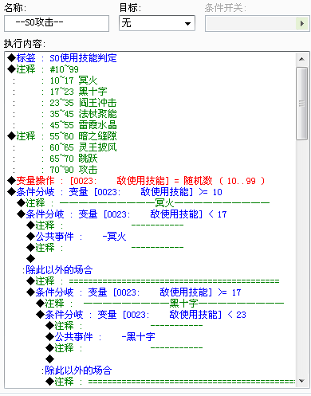
Task: Click the name field containing --SO攻击--
Action: click(57, 23)
